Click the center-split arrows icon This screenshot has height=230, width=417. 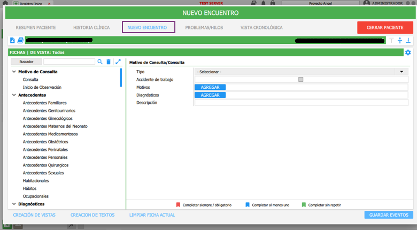(x=400, y=41)
